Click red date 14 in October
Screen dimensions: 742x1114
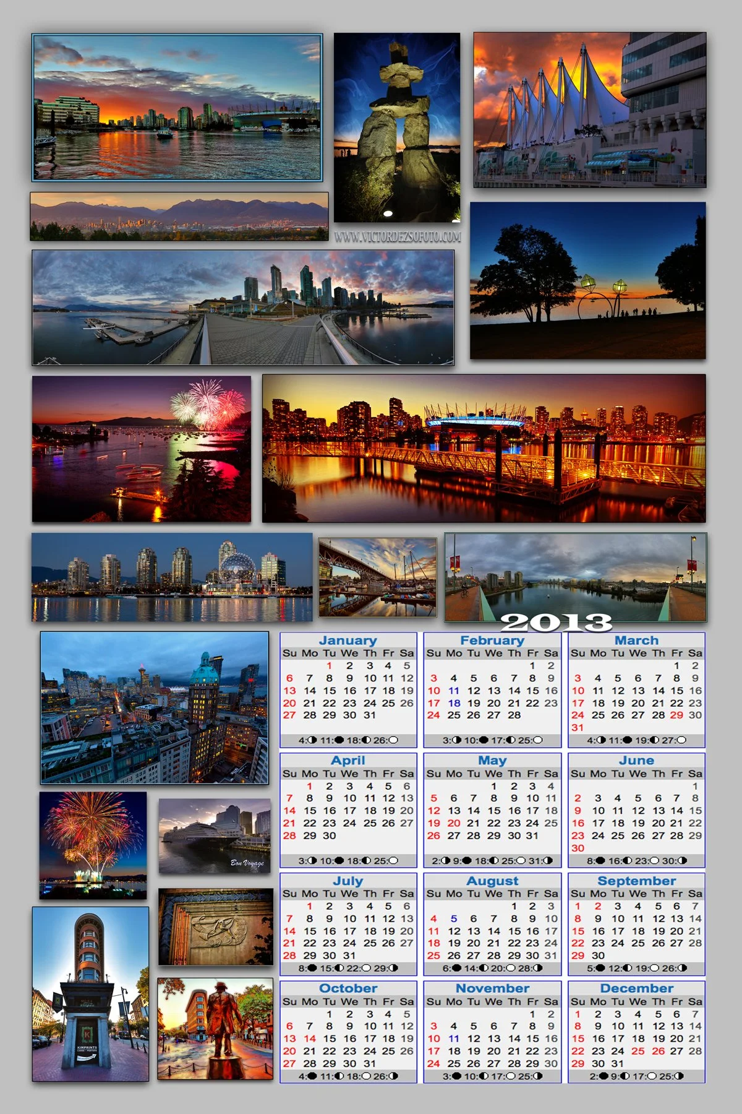(310, 1038)
